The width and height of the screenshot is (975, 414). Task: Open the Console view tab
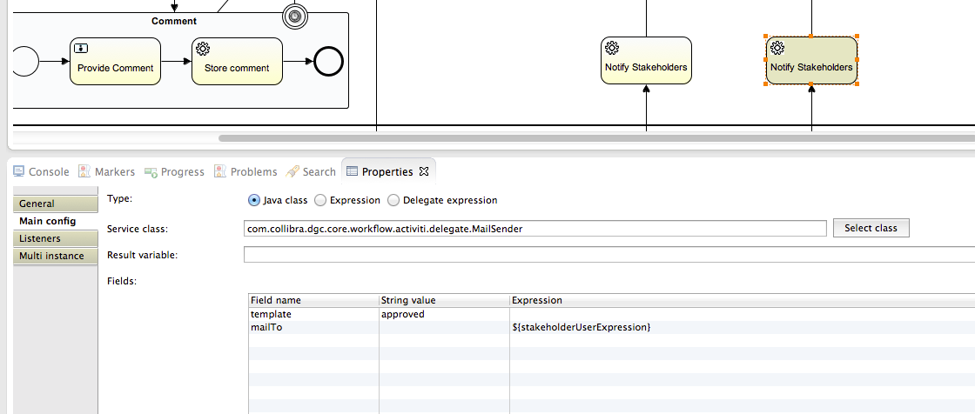(41, 171)
